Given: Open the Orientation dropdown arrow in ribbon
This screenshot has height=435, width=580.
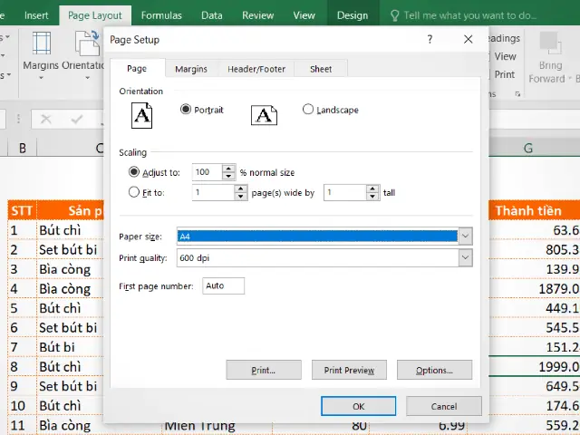Looking at the screenshot, I should pos(87,78).
